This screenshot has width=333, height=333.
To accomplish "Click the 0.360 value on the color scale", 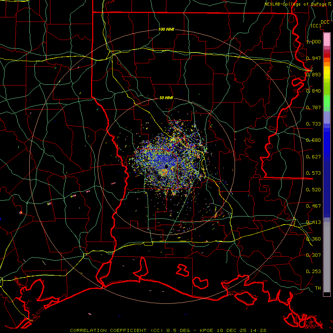I will pyautogui.click(x=313, y=239).
